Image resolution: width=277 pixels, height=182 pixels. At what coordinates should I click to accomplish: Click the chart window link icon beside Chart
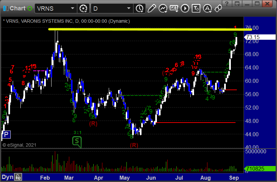6,8
